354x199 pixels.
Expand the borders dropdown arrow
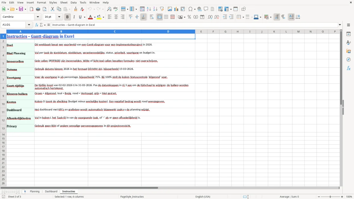[x=243, y=17]
